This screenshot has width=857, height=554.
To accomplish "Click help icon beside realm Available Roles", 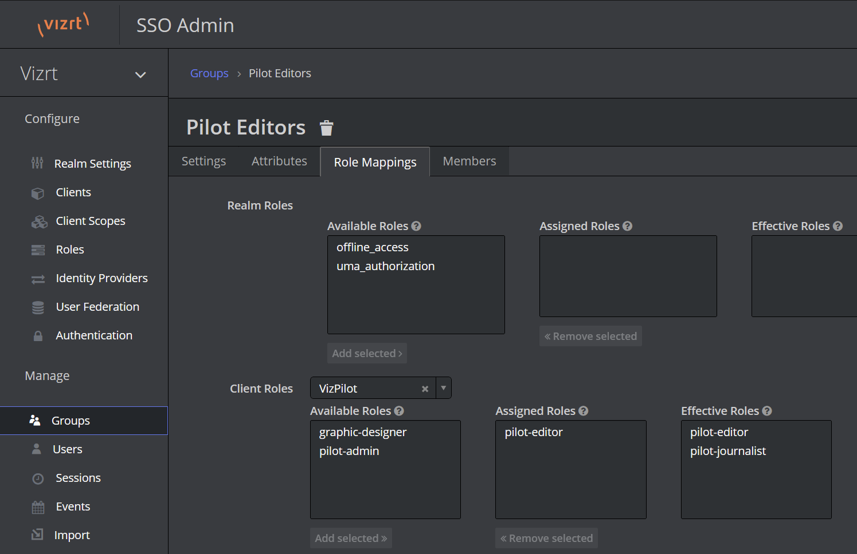I will pos(416,226).
